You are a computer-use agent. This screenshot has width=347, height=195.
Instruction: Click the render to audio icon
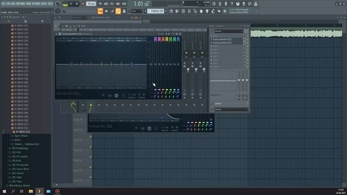[x=243, y=4]
